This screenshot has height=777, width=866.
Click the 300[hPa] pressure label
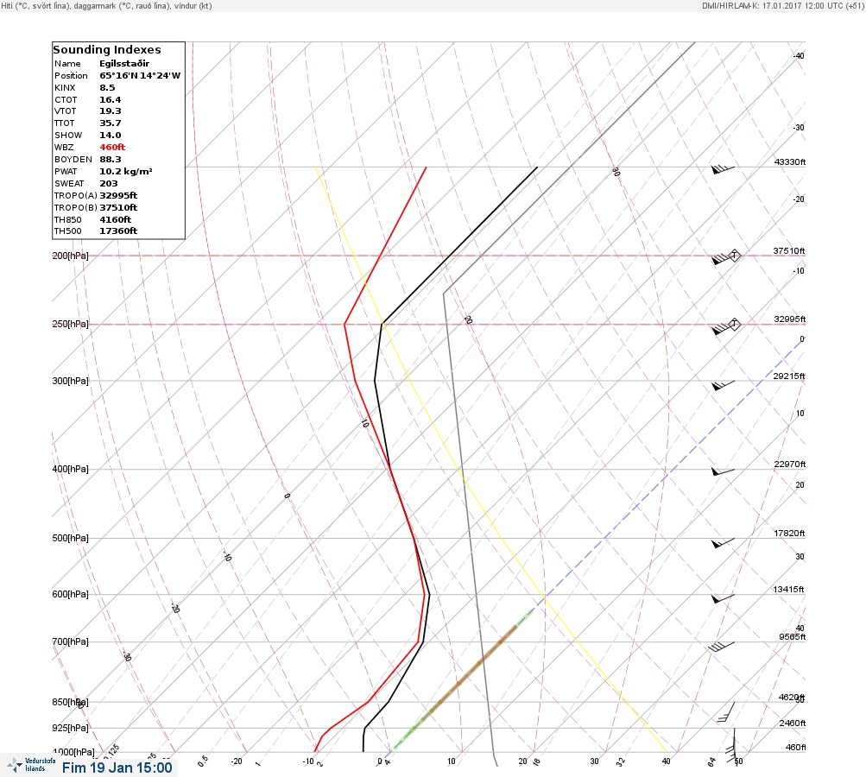coord(70,381)
